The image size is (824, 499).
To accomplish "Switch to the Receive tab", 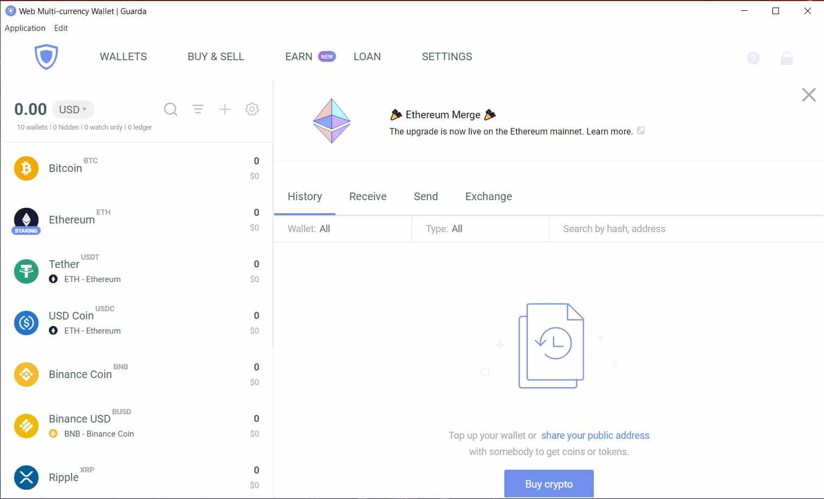I will 367,196.
